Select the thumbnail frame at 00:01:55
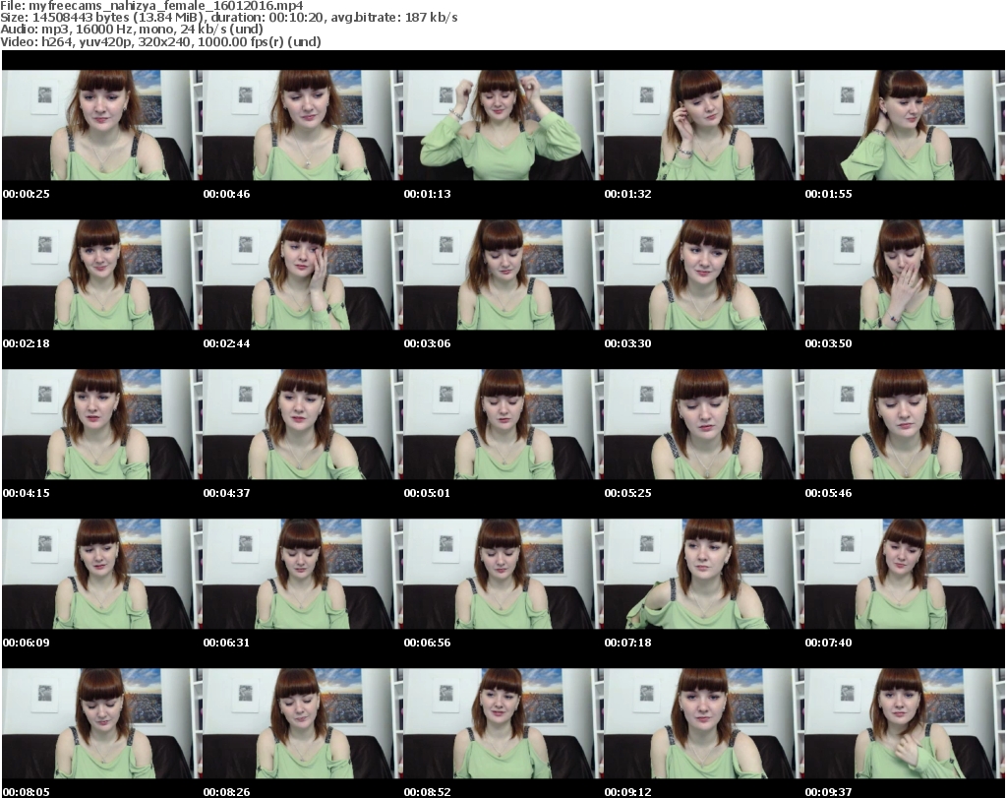 pyautogui.click(x=905, y=125)
